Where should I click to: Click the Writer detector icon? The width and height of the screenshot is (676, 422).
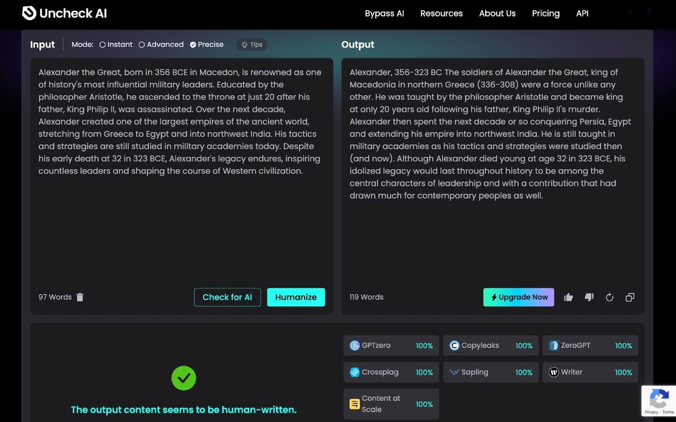click(x=553, y=372)
